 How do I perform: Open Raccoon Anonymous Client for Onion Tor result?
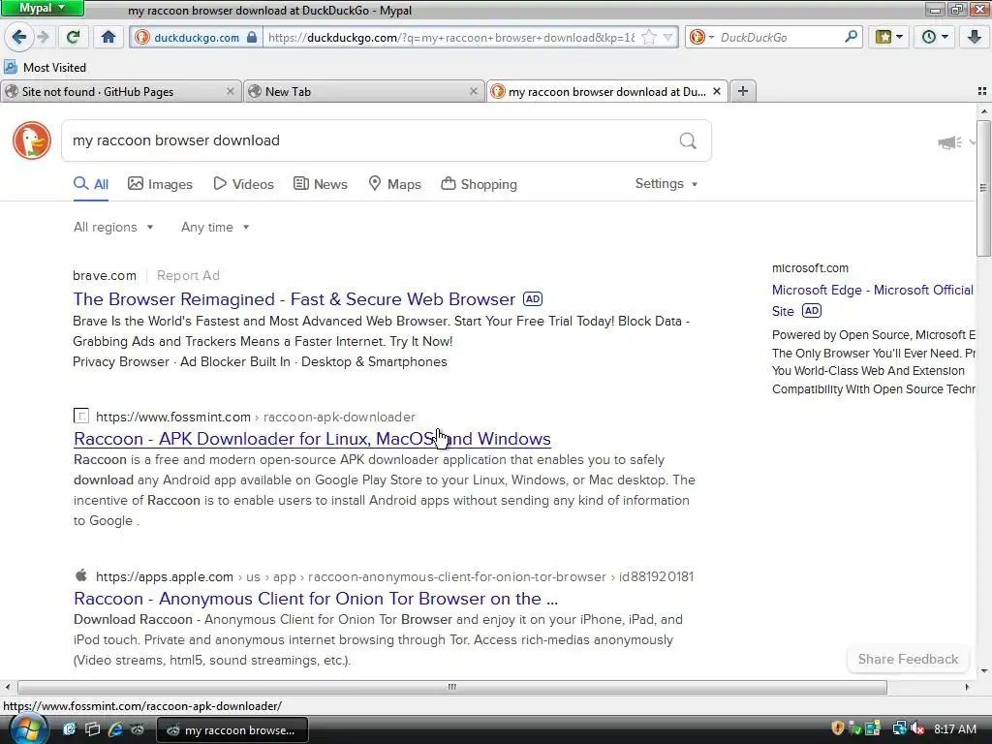click(x=316, y=599)
